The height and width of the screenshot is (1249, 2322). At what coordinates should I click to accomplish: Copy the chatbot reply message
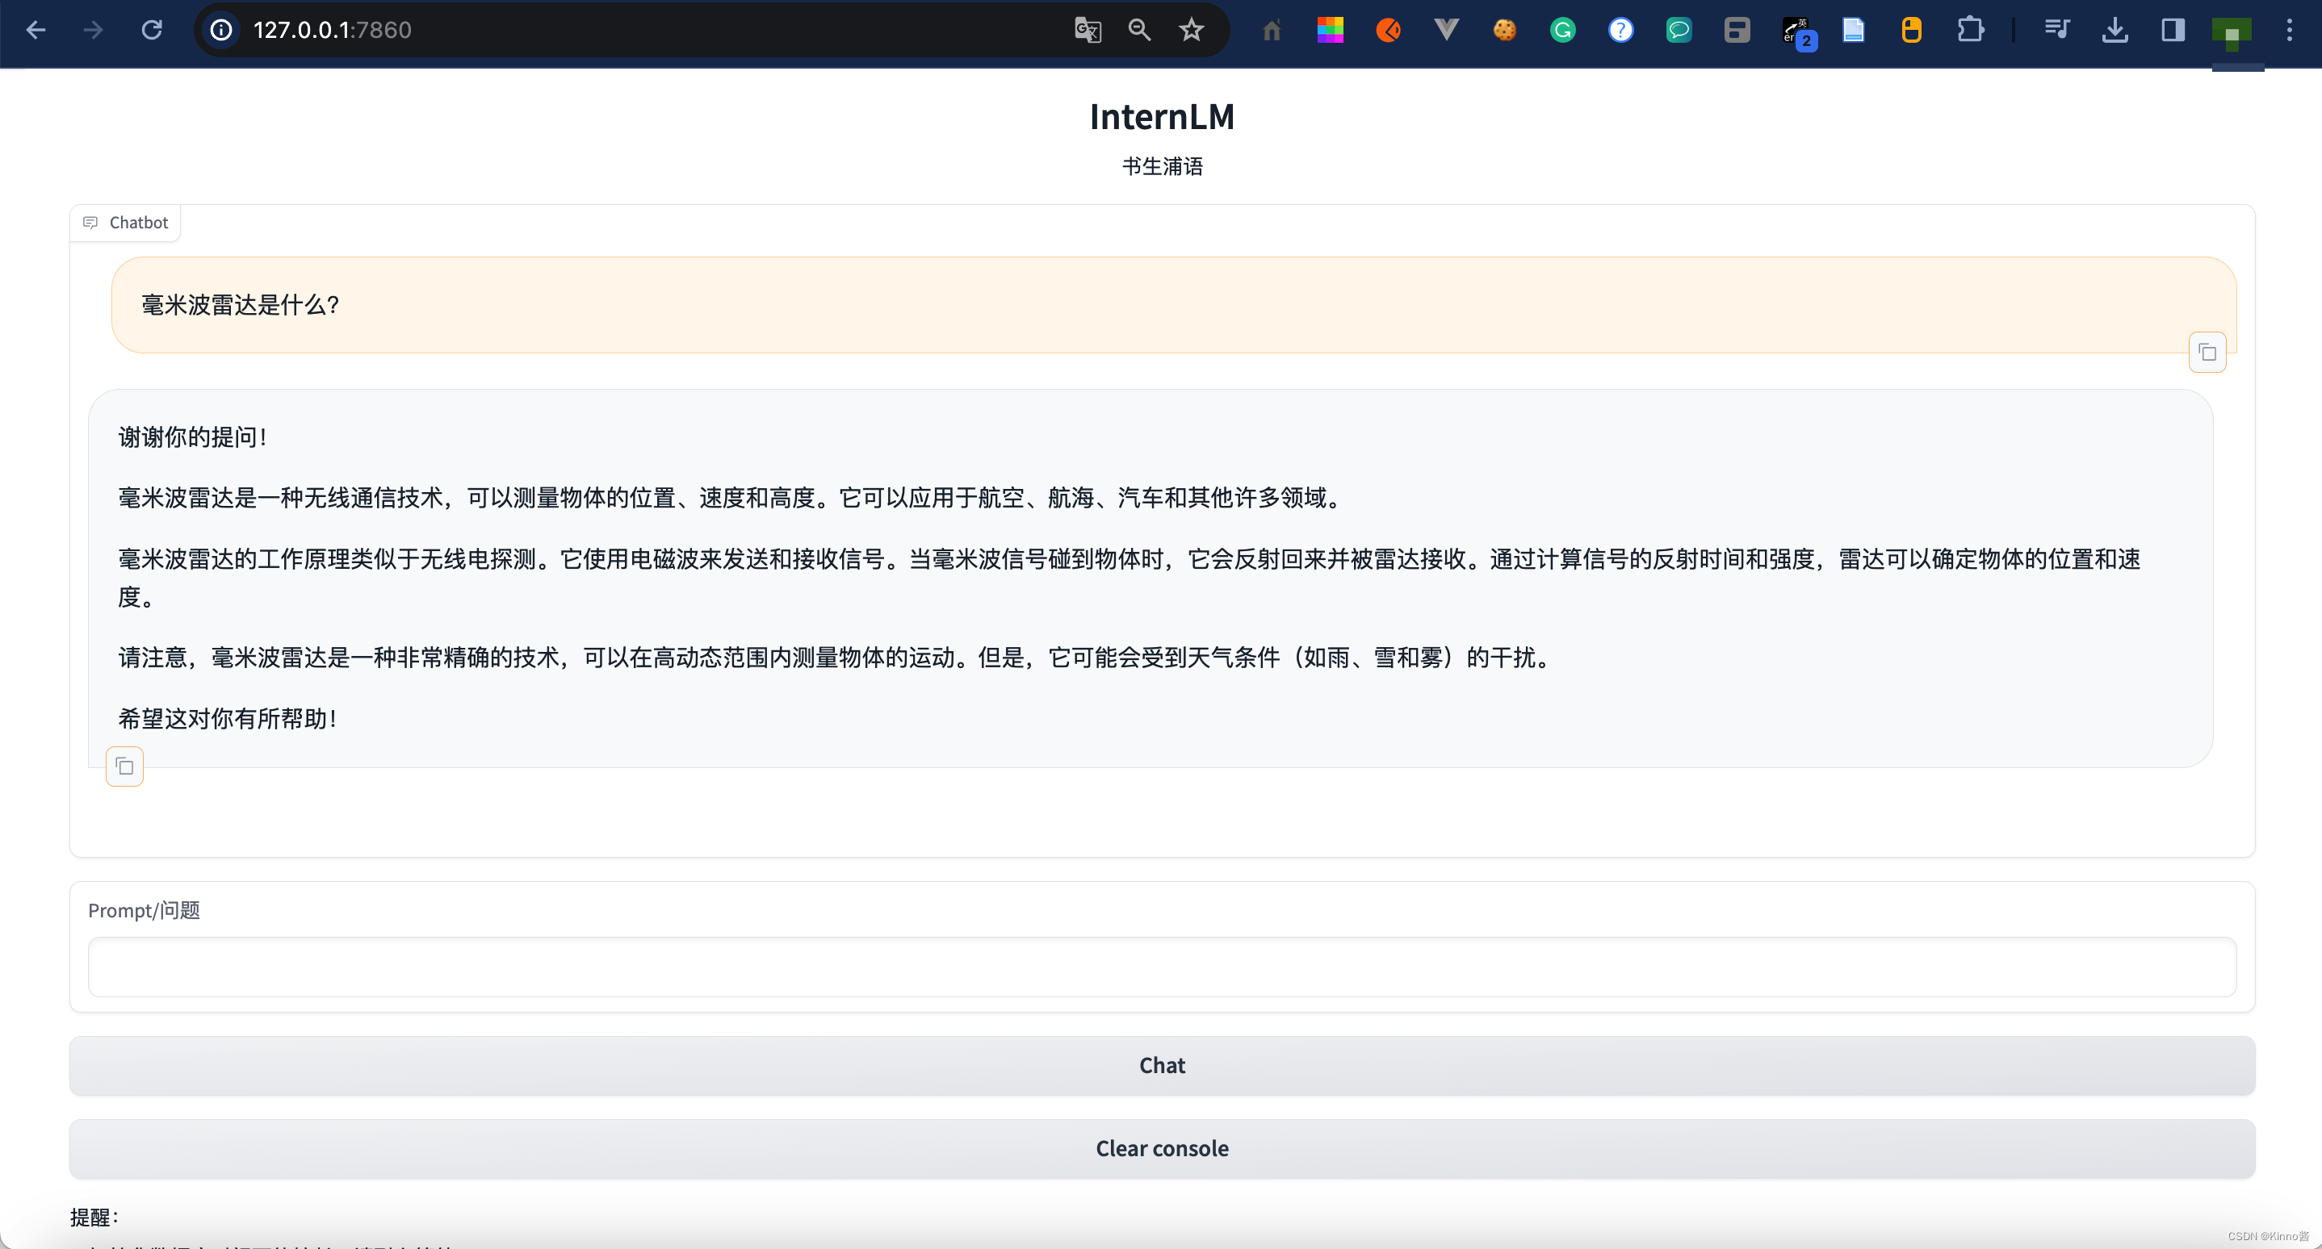[124, 767]
